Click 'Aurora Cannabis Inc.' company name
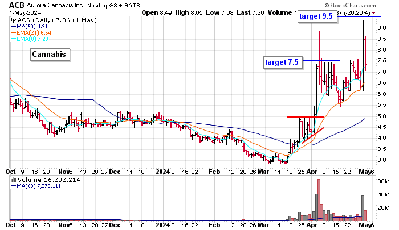This screenshot has width=399, height=230. (56, 5)
